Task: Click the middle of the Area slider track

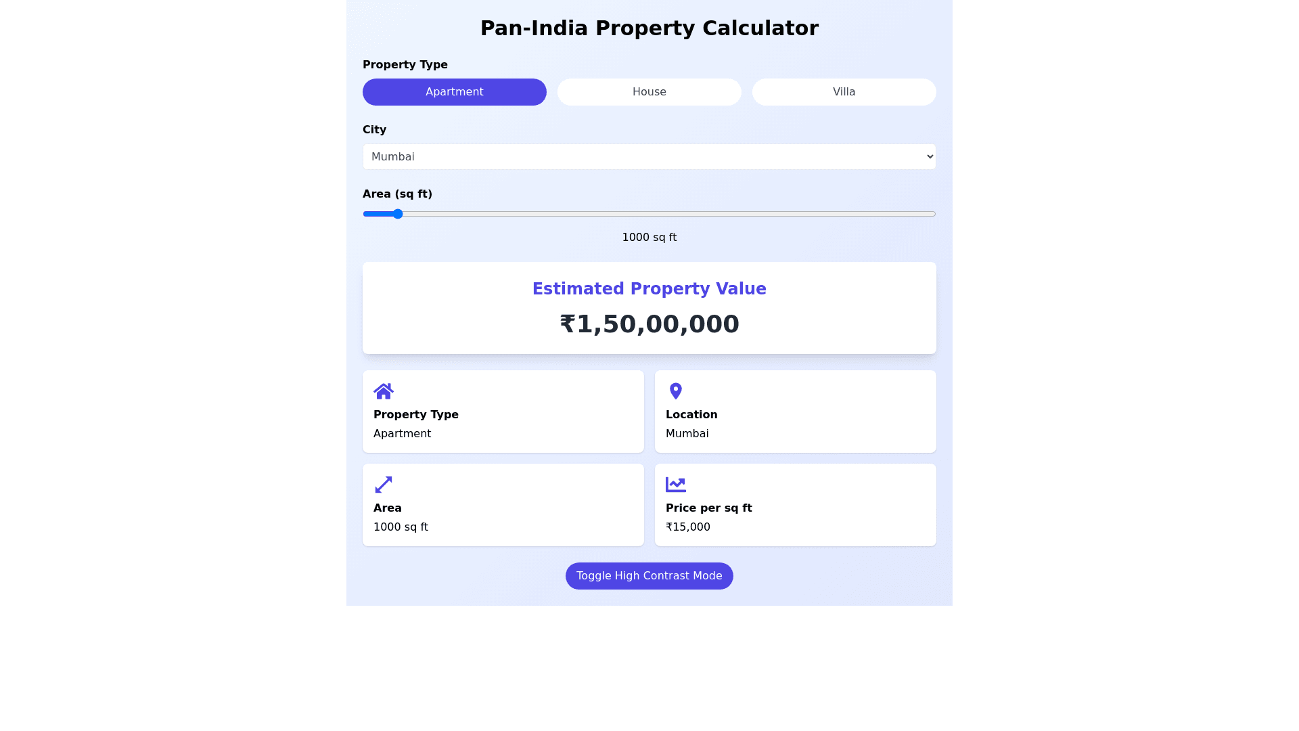Action: 649,214
